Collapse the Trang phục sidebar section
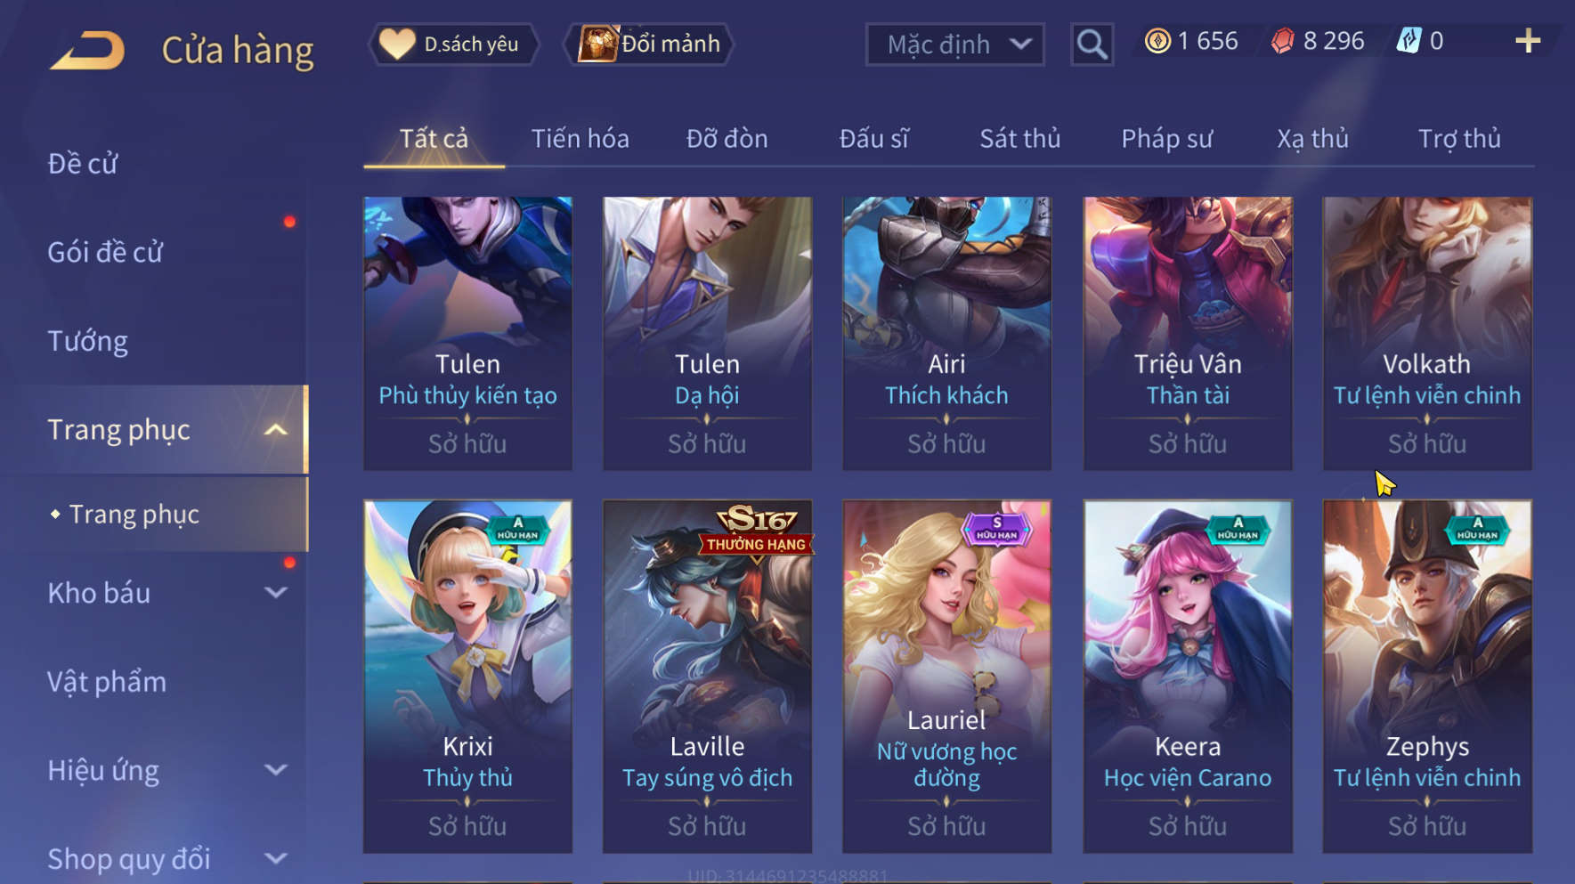This screenshot has height=884, width=1575. pos(276,430)
